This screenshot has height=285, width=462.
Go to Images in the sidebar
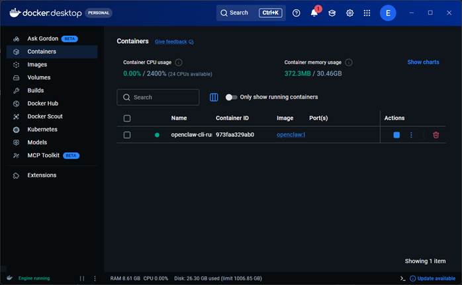(37, 65)
